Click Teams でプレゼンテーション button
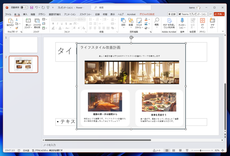 (193, 14)
